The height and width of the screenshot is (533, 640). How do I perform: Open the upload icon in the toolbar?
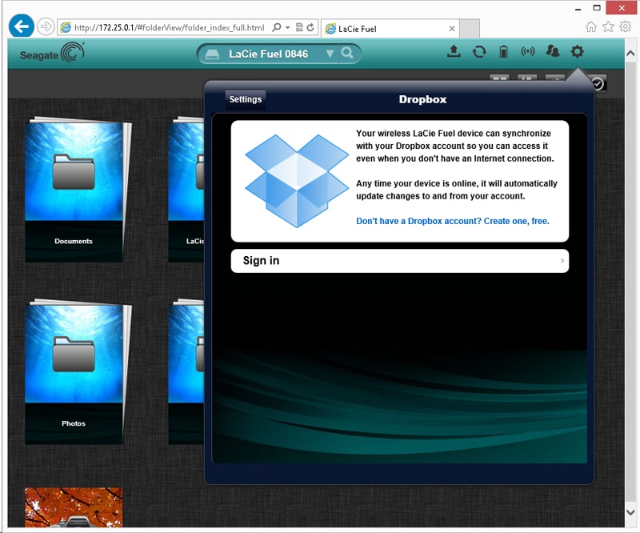tap(454, 51)
